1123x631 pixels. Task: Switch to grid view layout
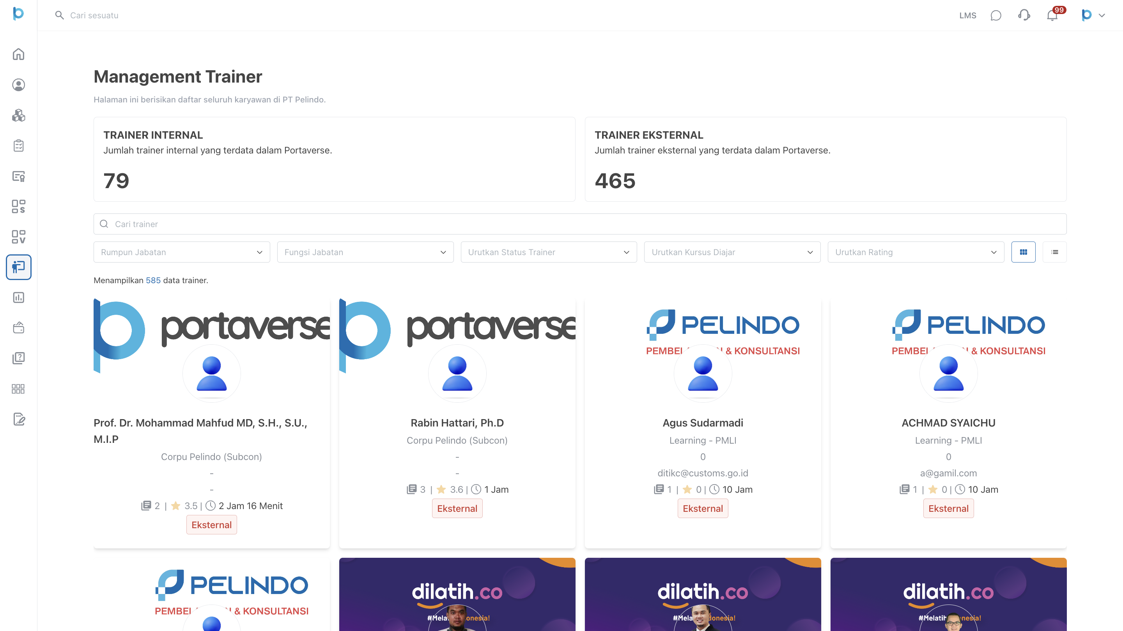click(1023, 252)
